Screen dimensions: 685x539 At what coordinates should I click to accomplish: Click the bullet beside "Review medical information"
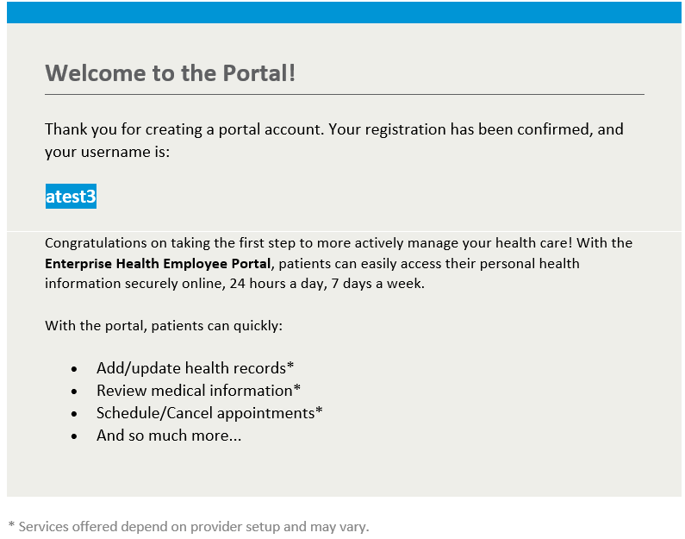(75, 392)
